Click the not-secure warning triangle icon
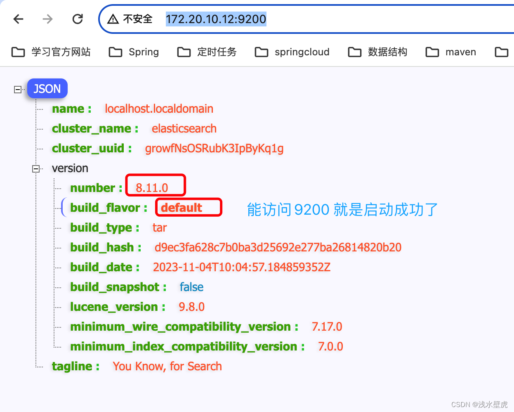 pos(113,19)
